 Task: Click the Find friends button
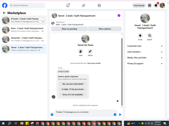pyautogui.click(x=139, y=5)
